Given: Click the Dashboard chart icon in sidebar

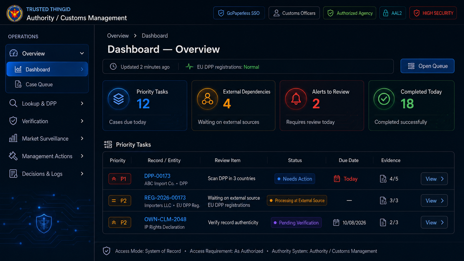Looking at the screenshot, I should point(18,69).
